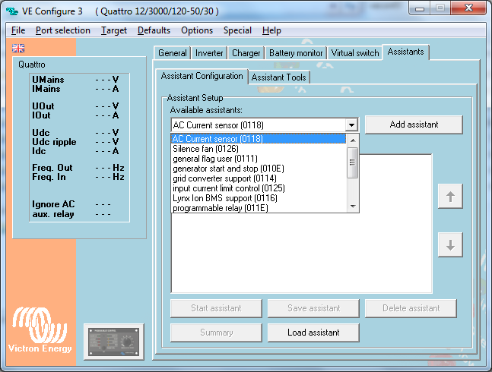This screenshot has height=372, width=492.
Task: Open the Port selection menu
Action: tap(63, 30)
